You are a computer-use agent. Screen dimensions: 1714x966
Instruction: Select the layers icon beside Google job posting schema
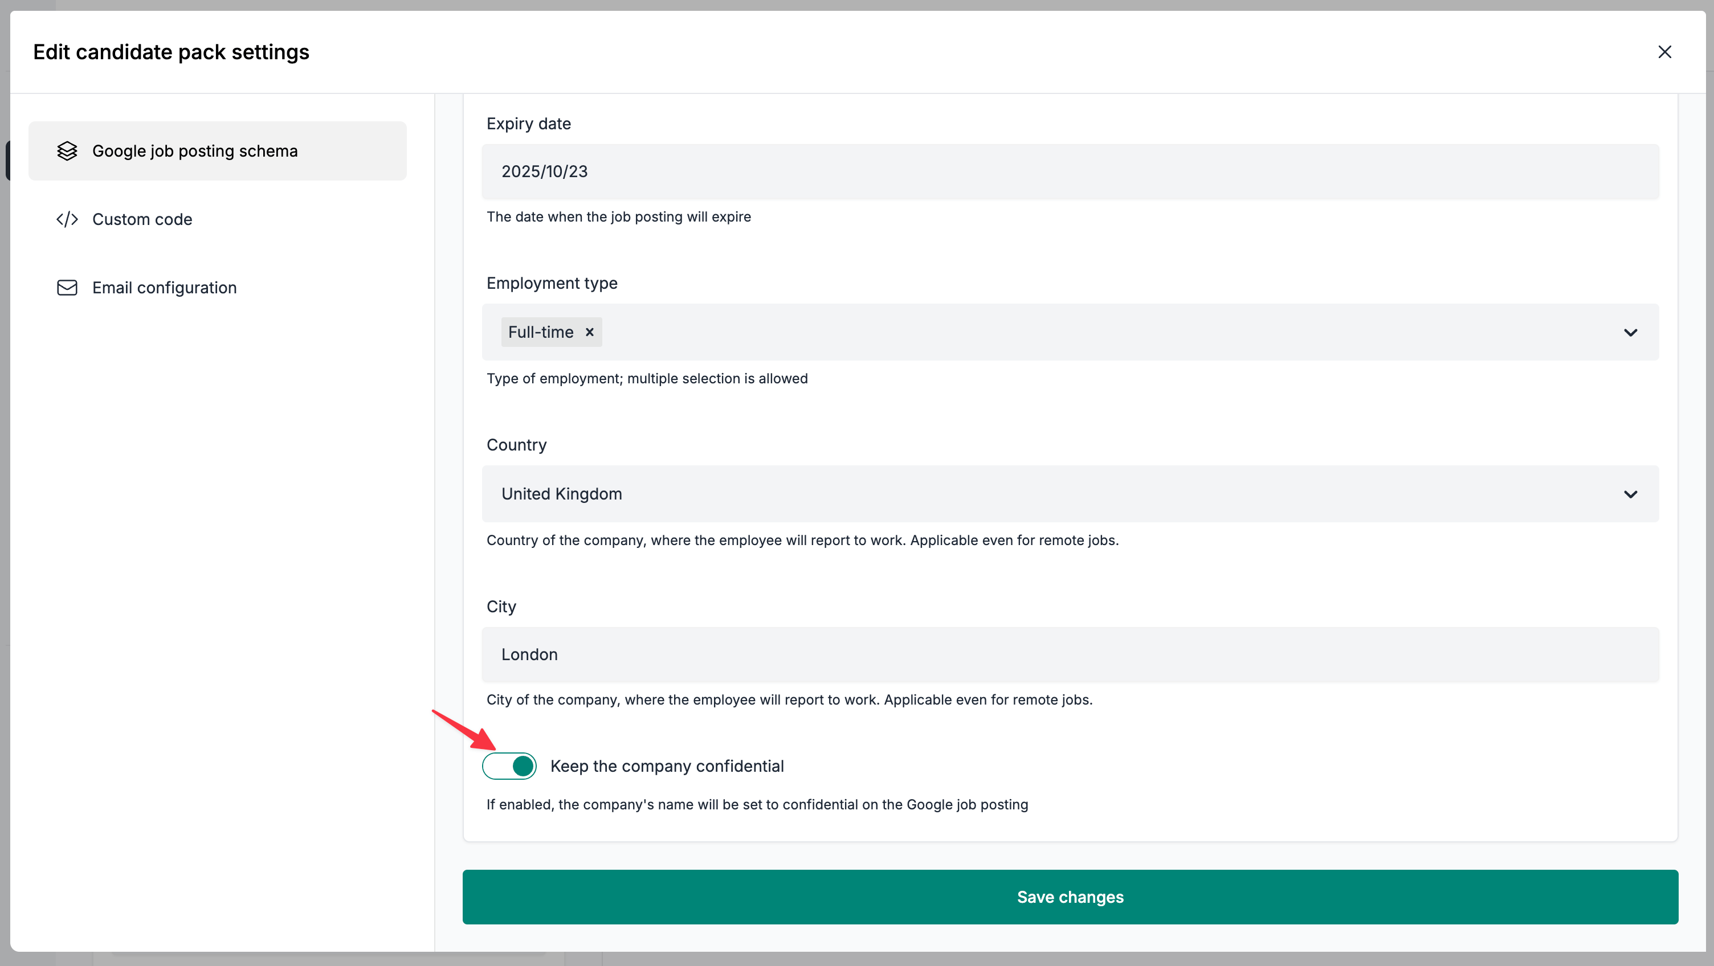(67, 151)
